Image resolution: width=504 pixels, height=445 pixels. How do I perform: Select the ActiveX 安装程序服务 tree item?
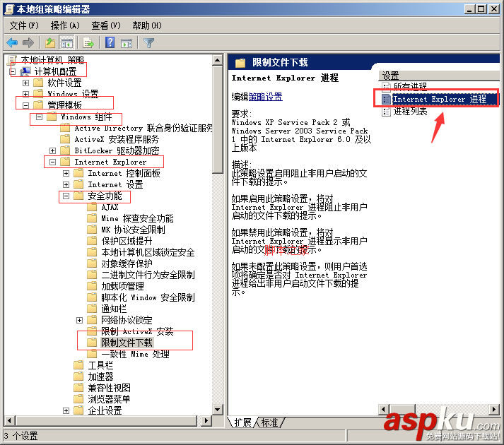click(117, 139)
